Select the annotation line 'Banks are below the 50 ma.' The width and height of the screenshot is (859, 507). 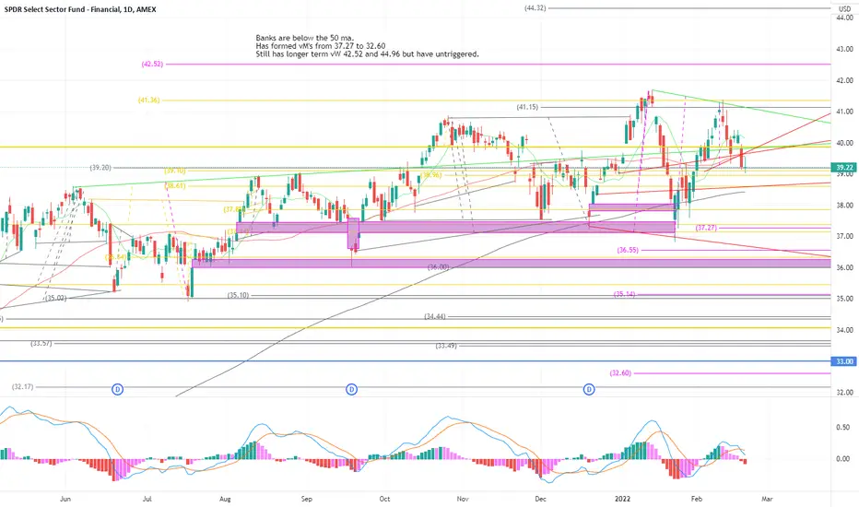pyautogui.click(x=304, y=38)
